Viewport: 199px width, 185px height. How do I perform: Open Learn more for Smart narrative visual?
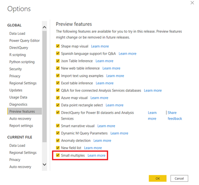coord(106,126)
